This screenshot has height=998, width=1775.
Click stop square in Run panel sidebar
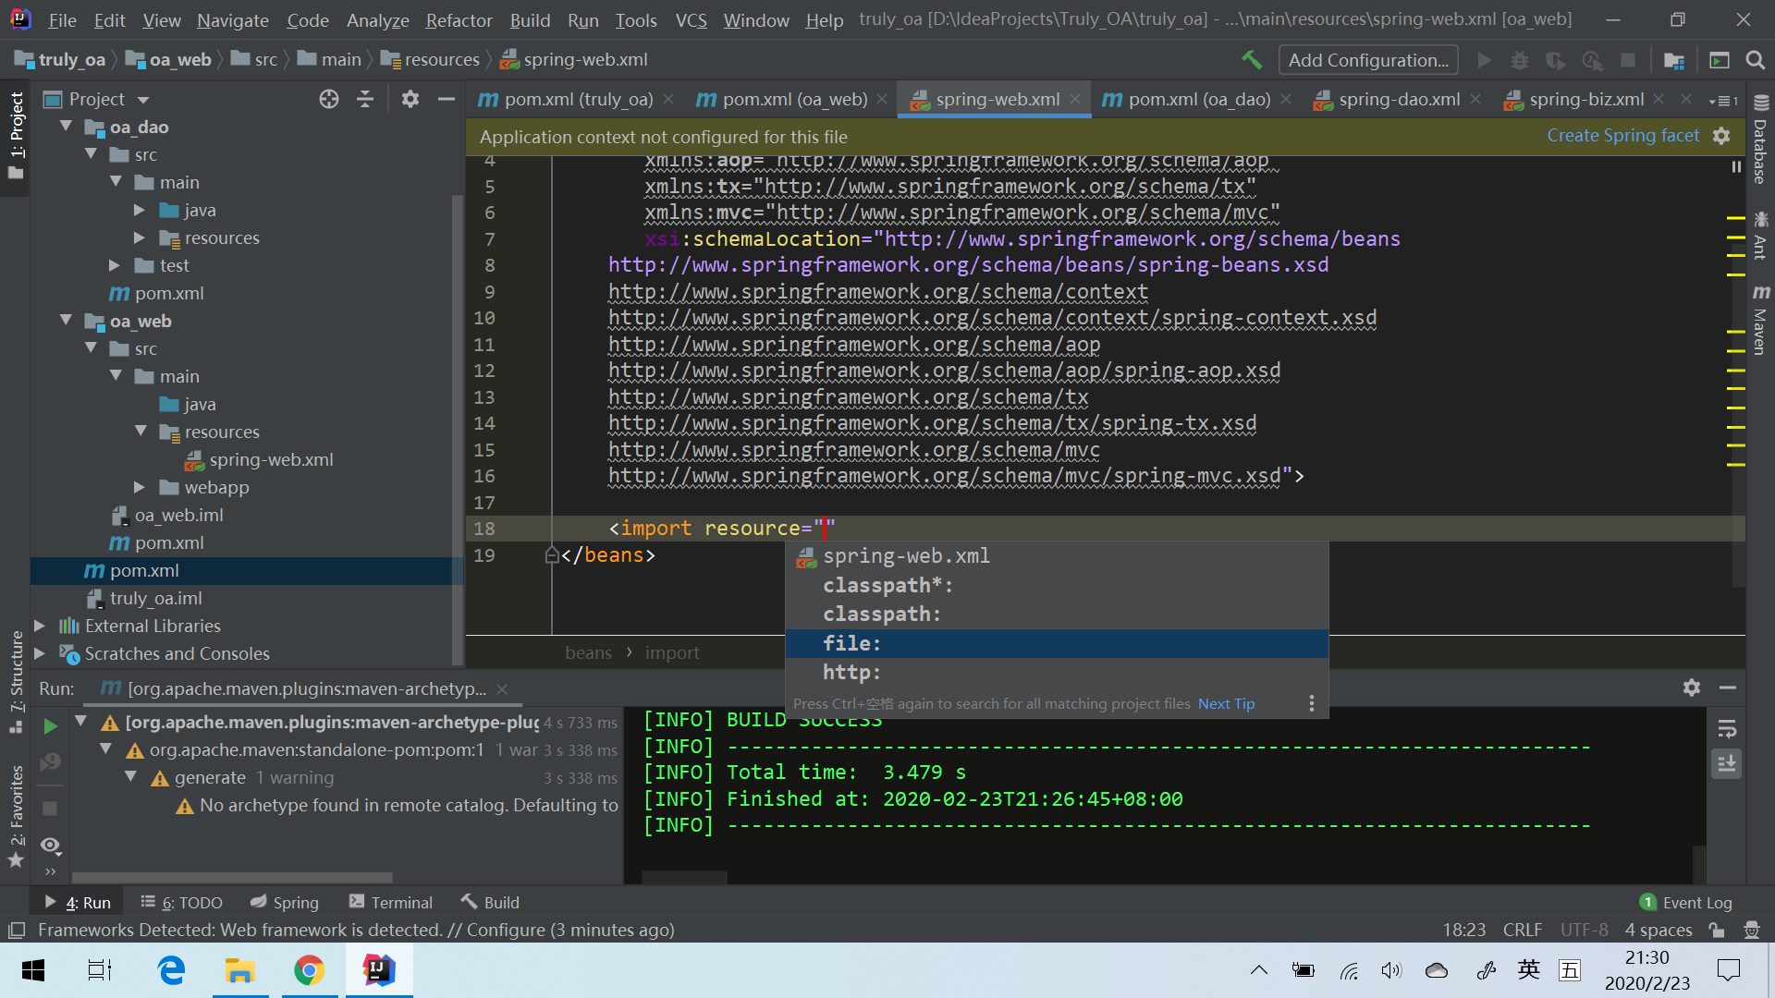[x=51, y=809]
